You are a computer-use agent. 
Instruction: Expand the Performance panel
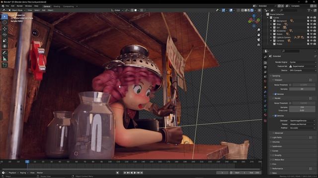tap(277, 169)
